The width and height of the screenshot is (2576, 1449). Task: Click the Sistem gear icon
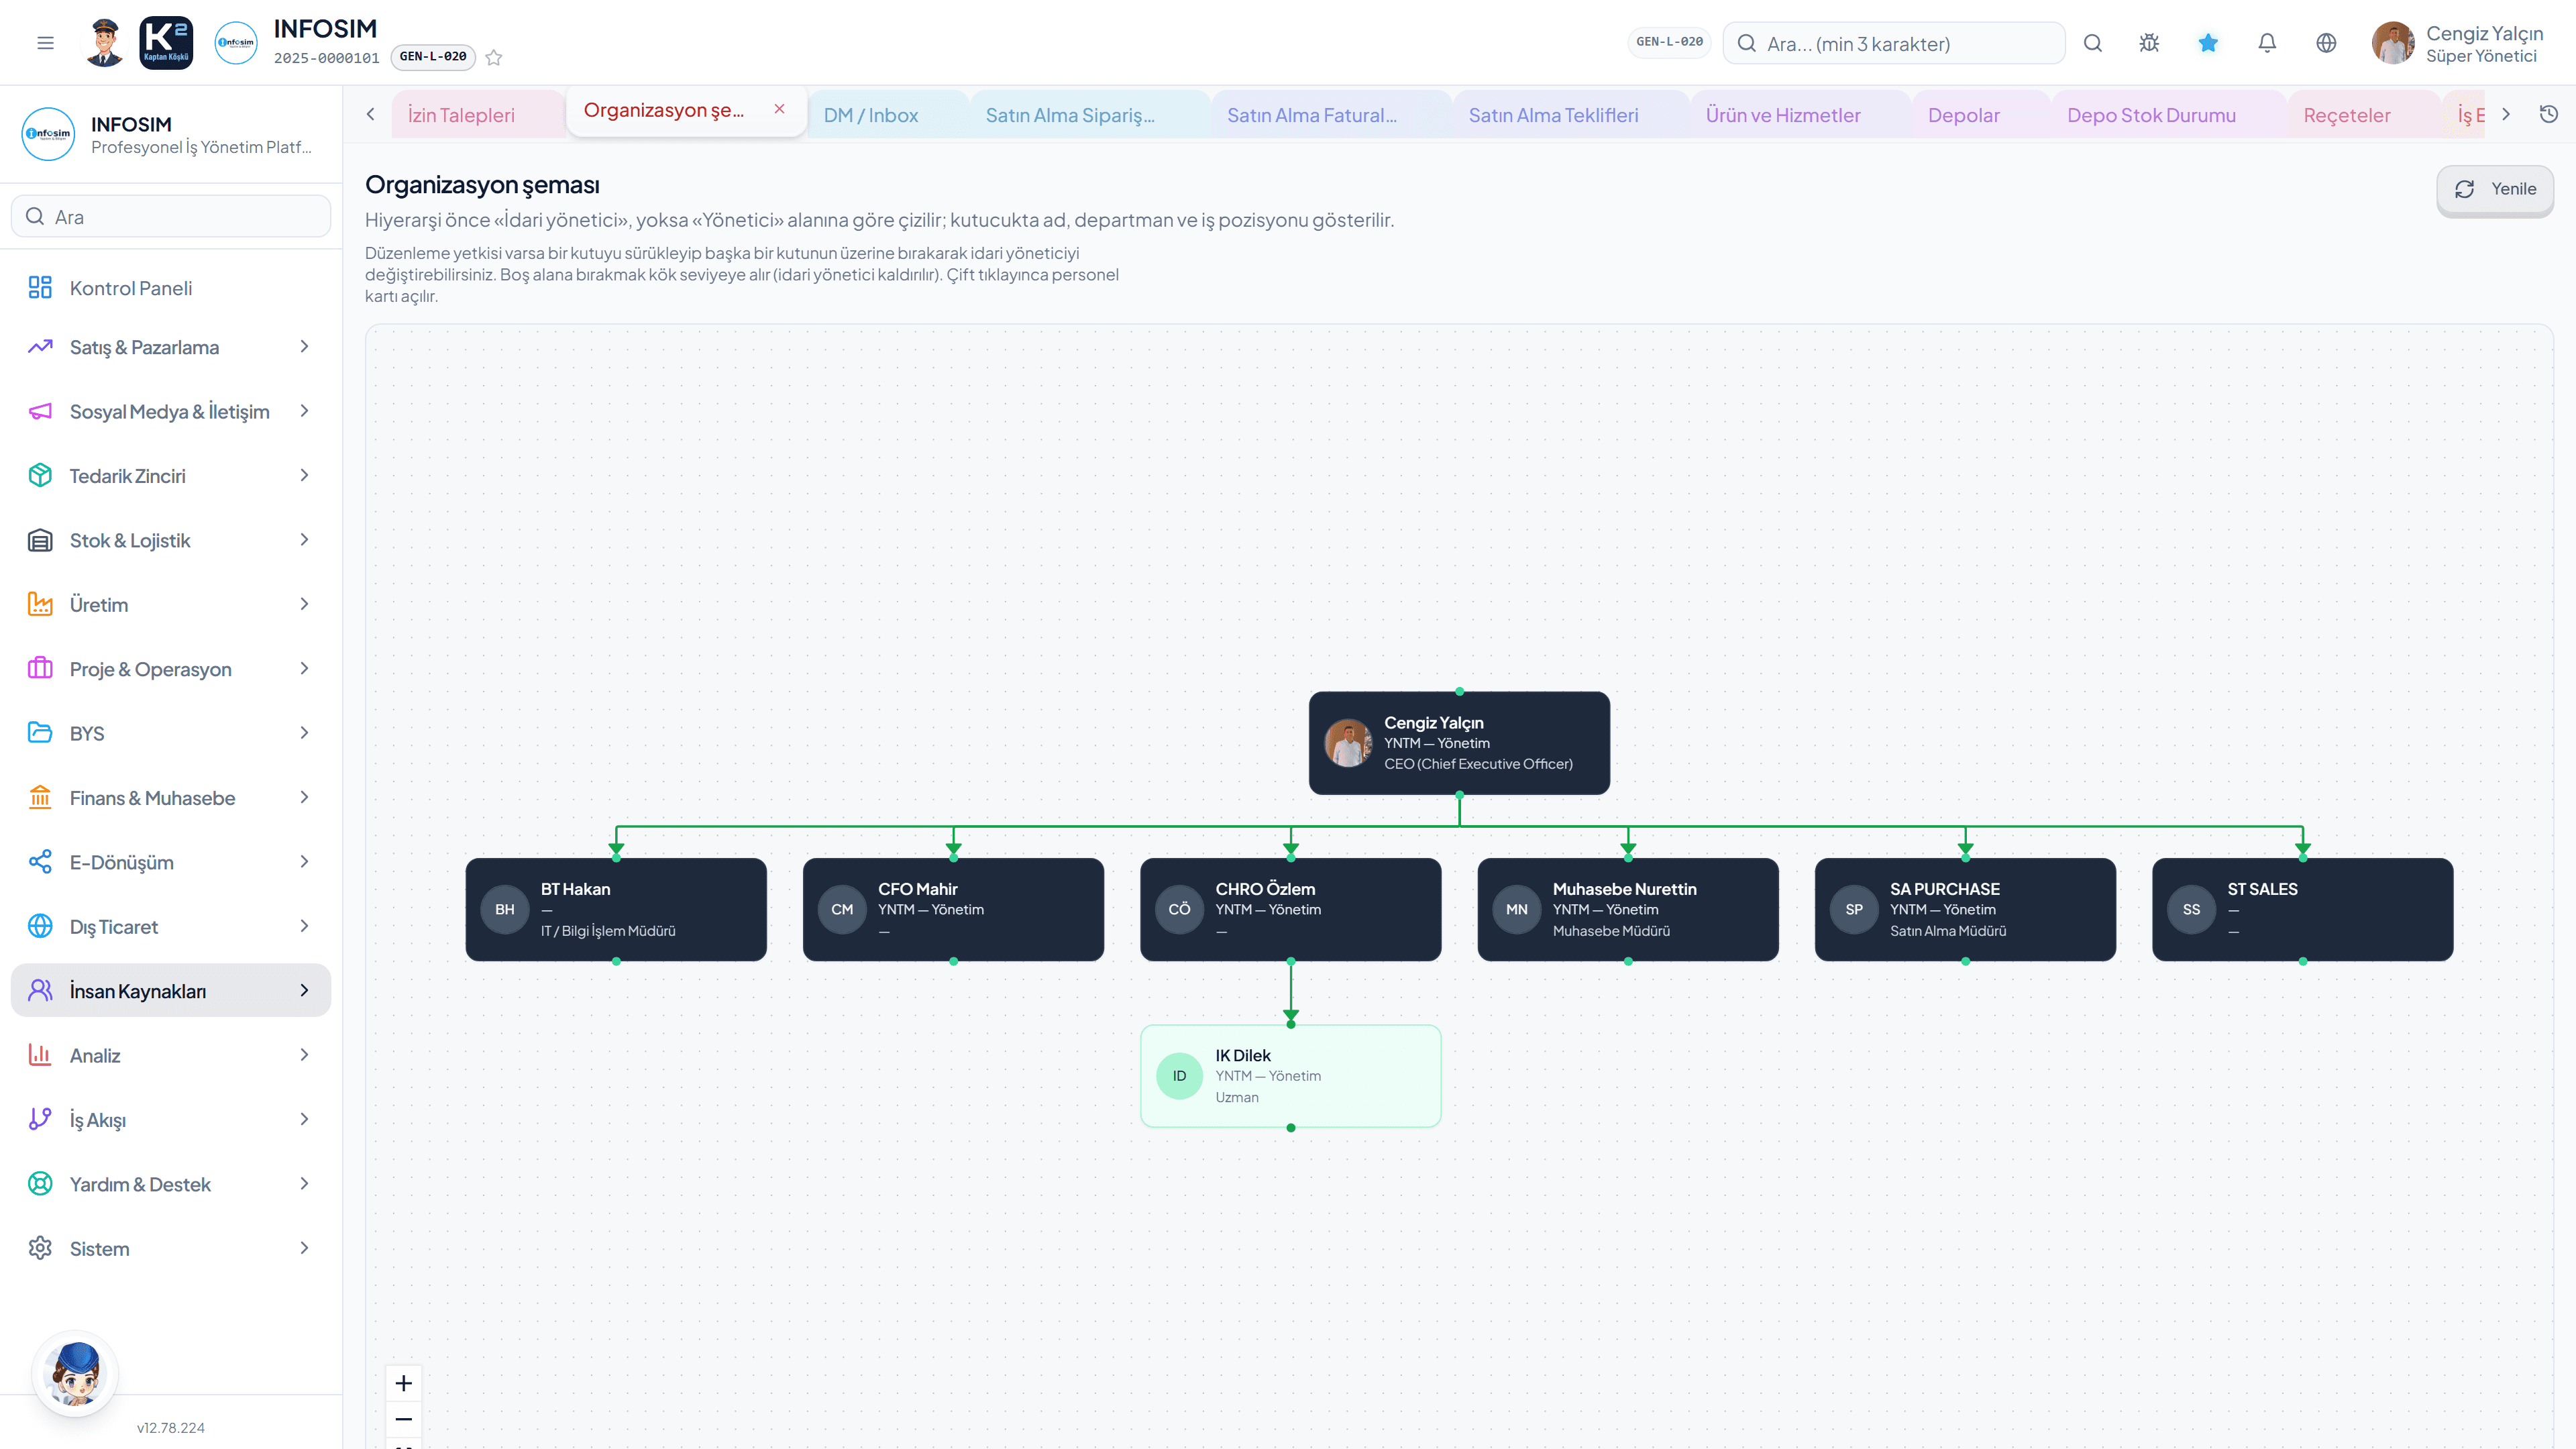tap(40, 1248)
